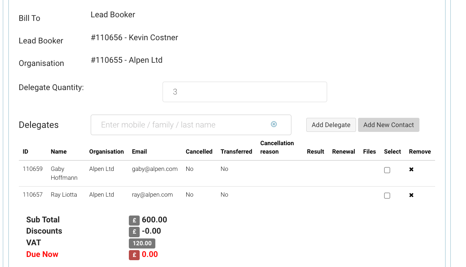This screenshot has width=466, height=267.
Task: Clear the delegate search field icon
Action: [x=274, y=124]
